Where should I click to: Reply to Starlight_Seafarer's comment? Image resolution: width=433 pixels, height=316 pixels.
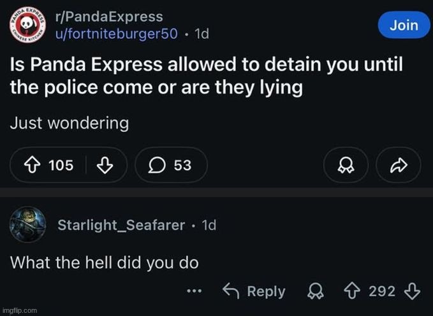(254, 291)
